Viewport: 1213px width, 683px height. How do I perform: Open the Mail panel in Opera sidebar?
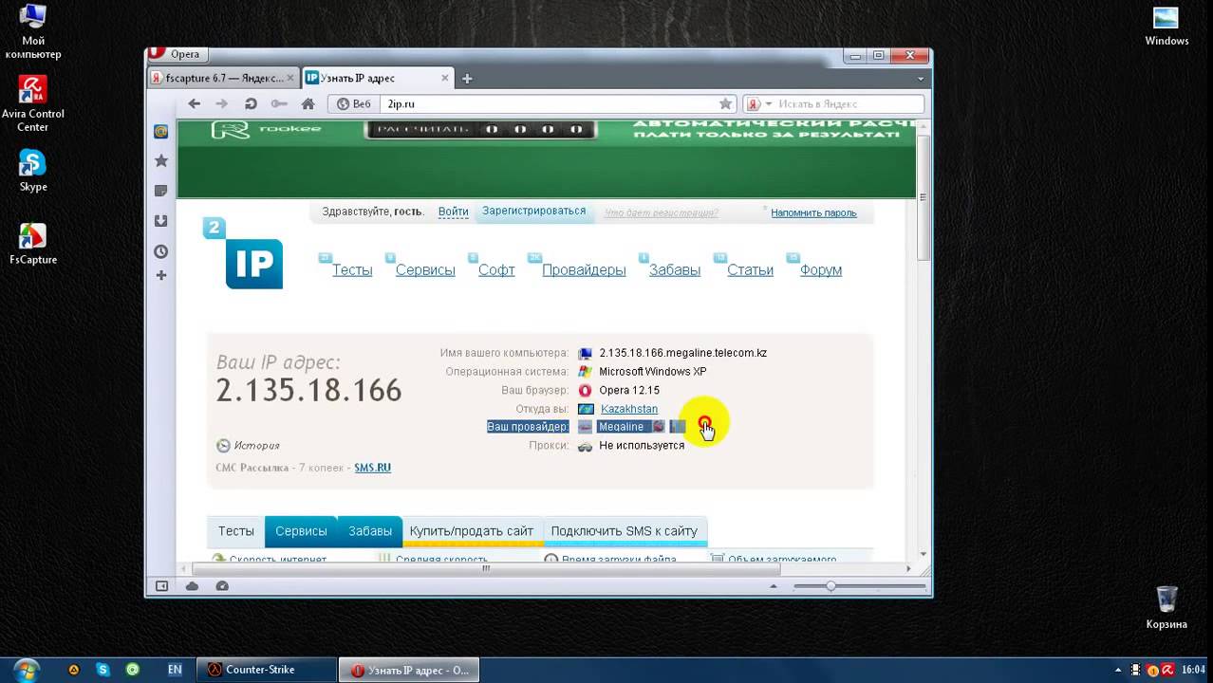(x=161, y=132)
